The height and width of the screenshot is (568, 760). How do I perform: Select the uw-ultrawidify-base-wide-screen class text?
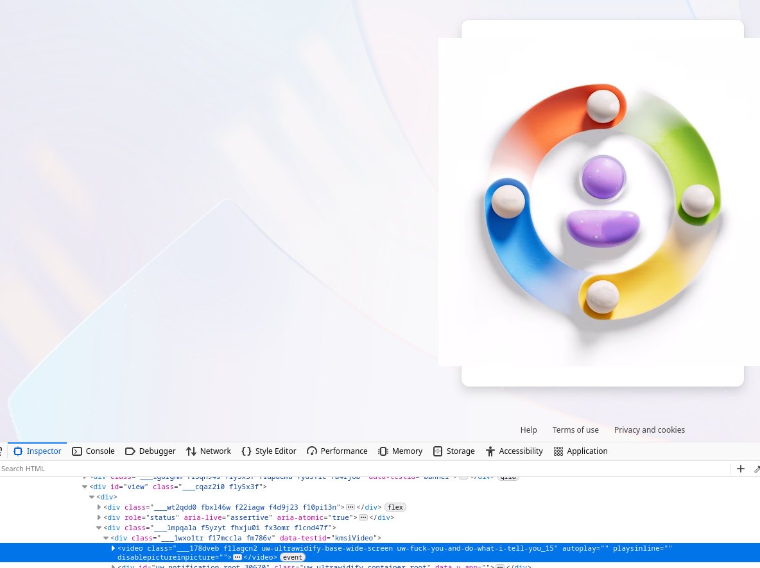coord(327,548)
